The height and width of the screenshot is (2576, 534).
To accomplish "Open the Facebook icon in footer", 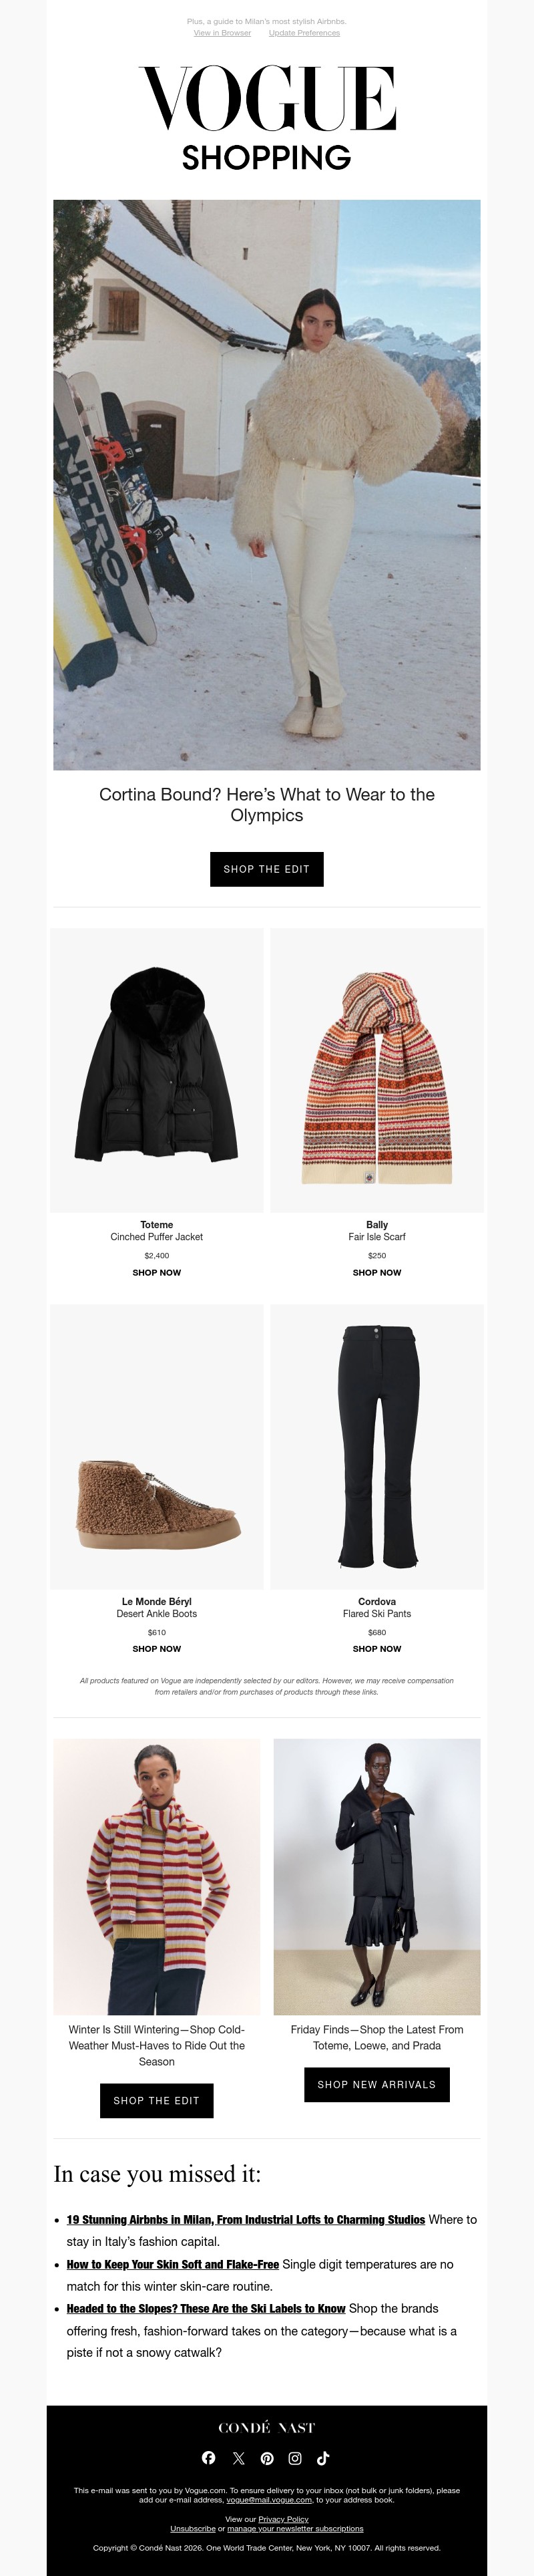I will 209,2457.
